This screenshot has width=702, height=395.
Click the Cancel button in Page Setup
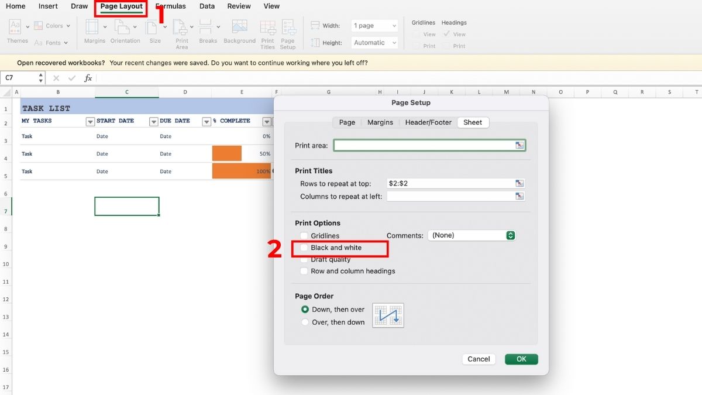point(479,359)
